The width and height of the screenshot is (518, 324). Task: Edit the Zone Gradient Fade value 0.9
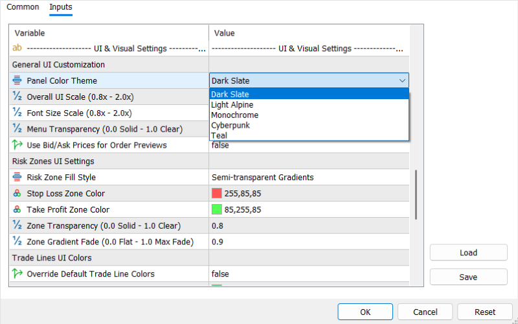218,242
